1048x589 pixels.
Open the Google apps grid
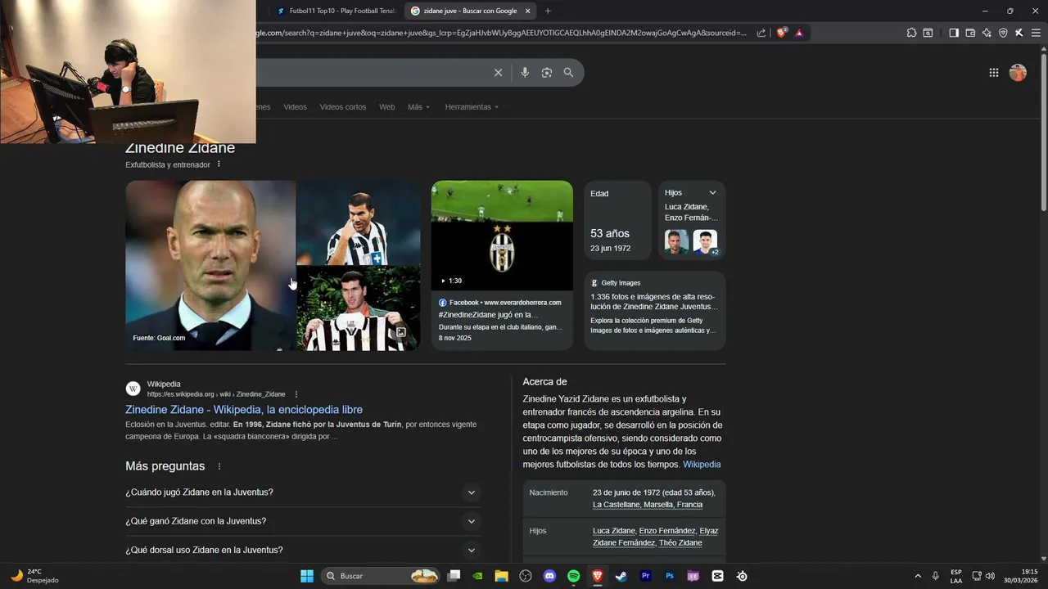tap(994, 73)
